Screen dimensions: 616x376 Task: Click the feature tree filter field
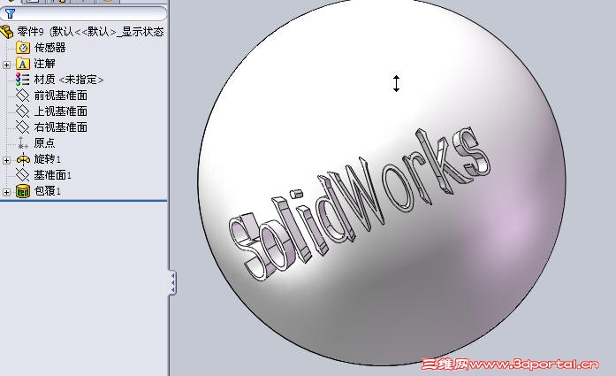(83, 14)
